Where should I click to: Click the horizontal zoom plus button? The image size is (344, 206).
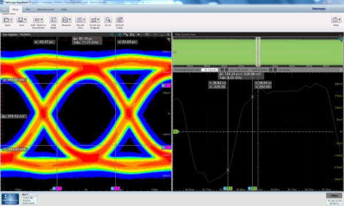click(222, 70)
